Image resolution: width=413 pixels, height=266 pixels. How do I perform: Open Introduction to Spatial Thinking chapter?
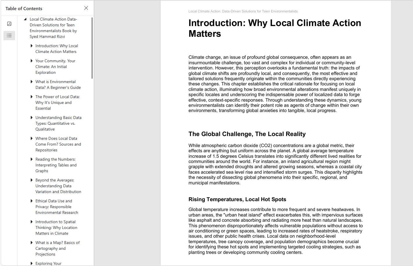56,228
